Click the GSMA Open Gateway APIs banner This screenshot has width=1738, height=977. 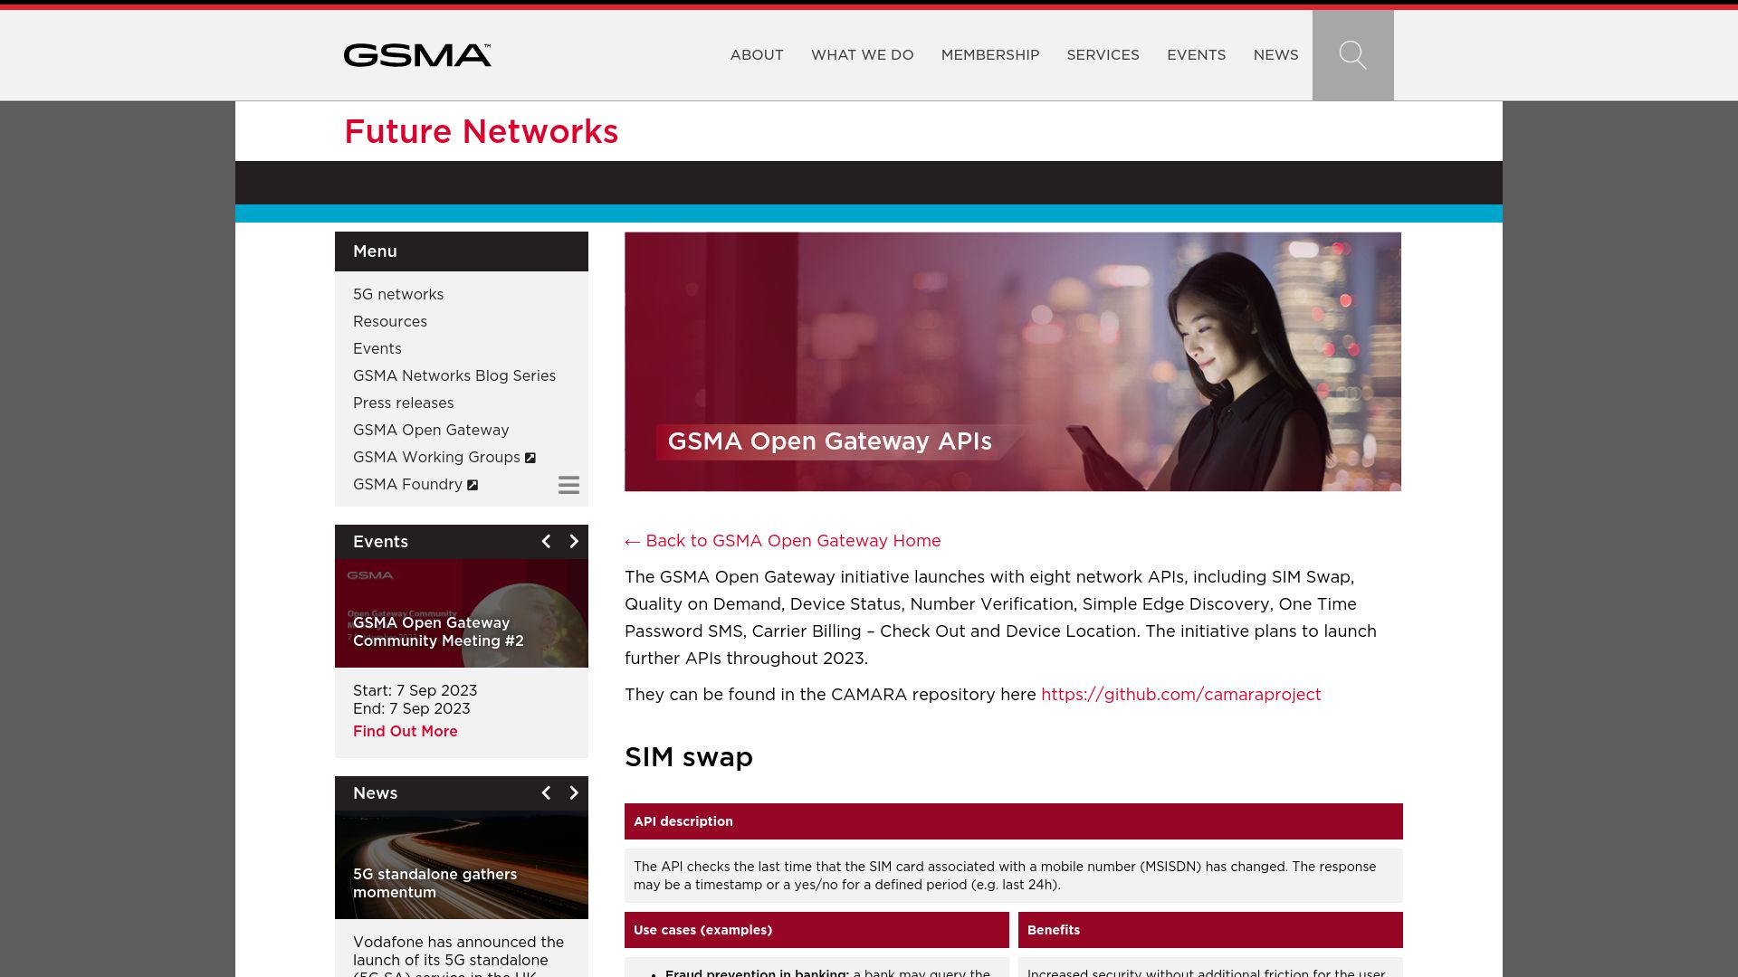click(1013, 362)
